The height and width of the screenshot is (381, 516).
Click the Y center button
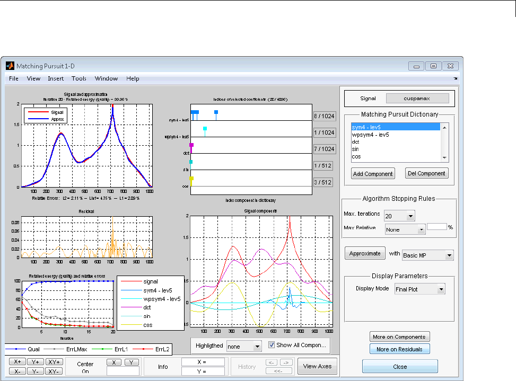click(132, 362)
